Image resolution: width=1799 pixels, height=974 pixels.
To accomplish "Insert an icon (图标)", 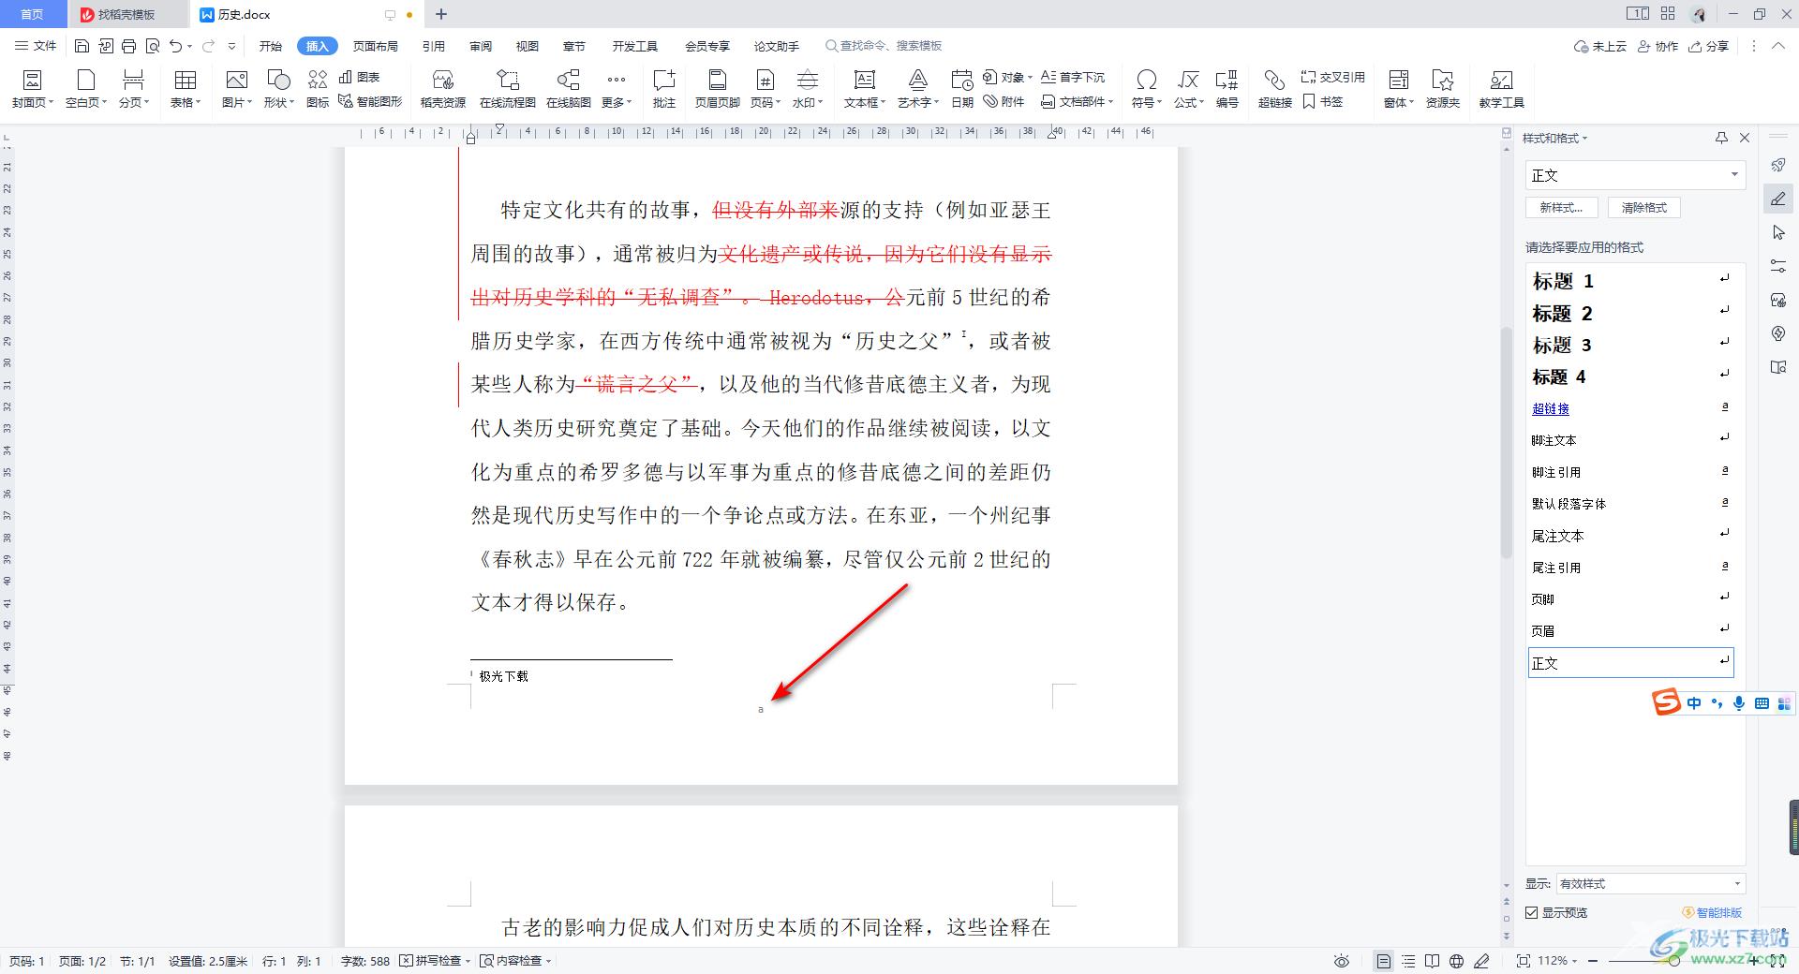I will pos(318,89).
